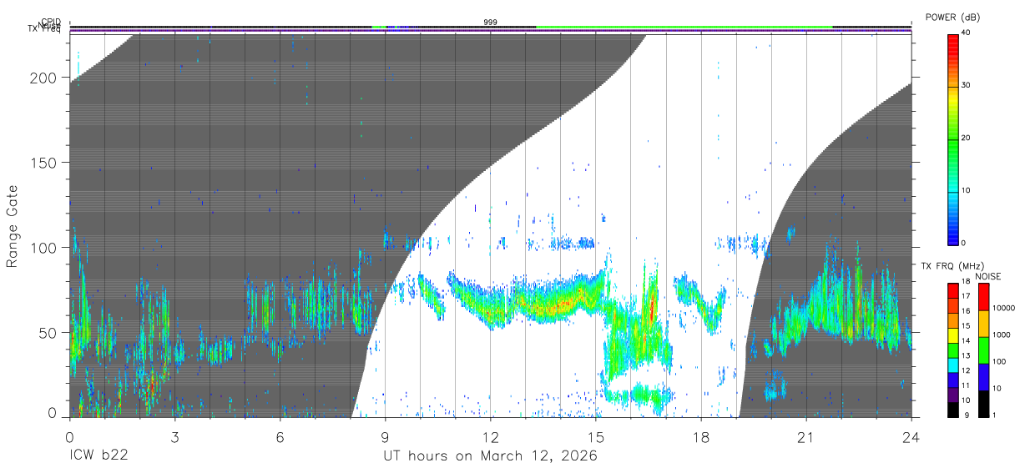The width and height of the screenshot is (1025, 473).
Task: Select the 20 label on power scale
Action: (967, 138)
